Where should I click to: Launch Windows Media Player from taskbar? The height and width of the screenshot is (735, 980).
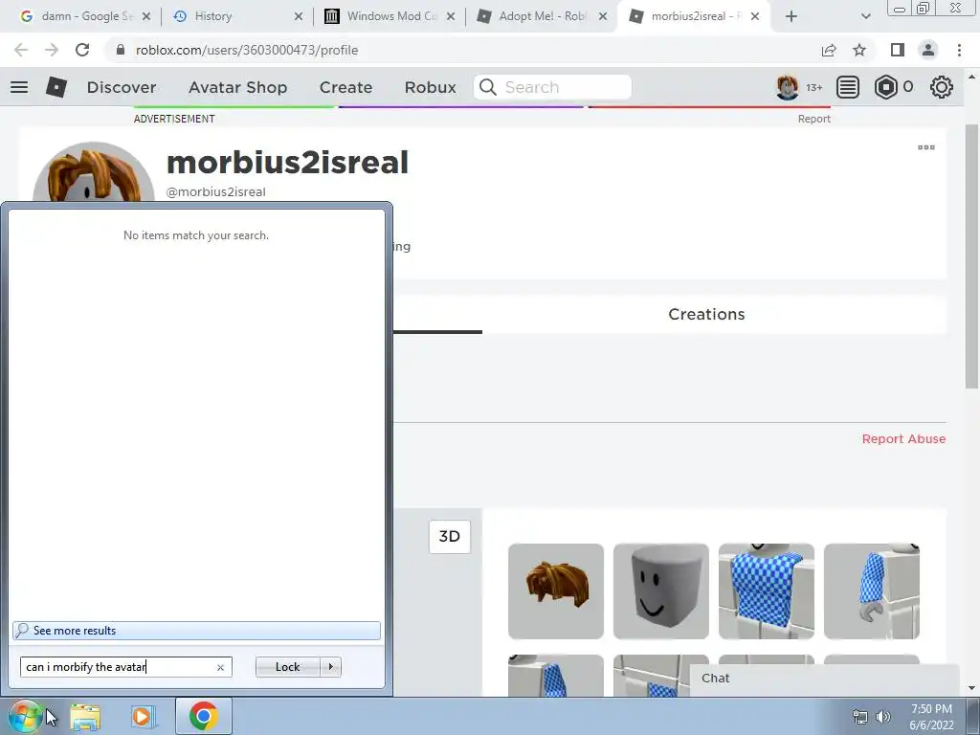pyautogui.click(x=143, y=716)
